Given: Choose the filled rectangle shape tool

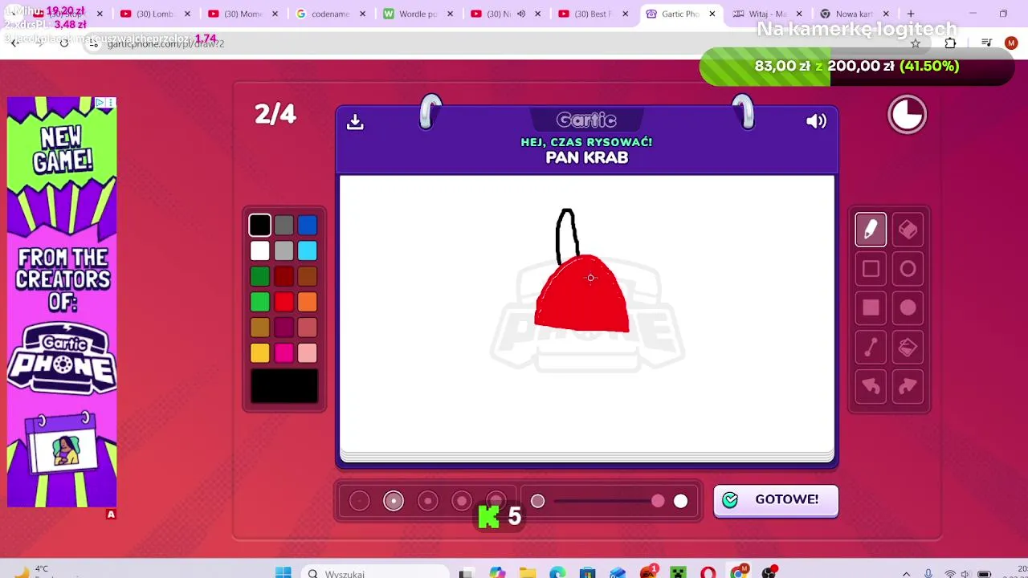Looking at the screenshot, I should pos(871,307).
